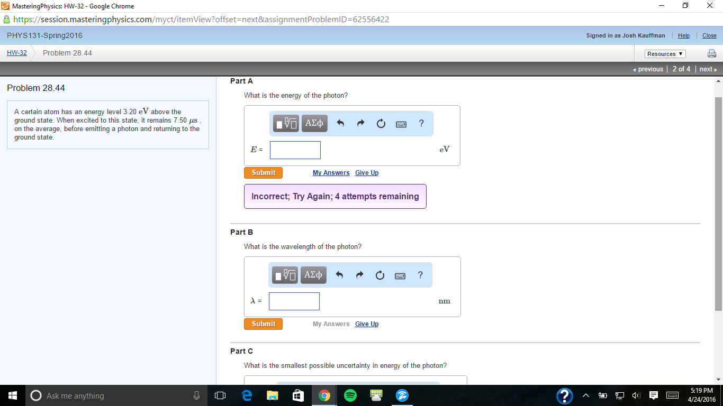
Task: Reset the Part A answer with circular arrow icon
Action: click(x=381, y=123)
